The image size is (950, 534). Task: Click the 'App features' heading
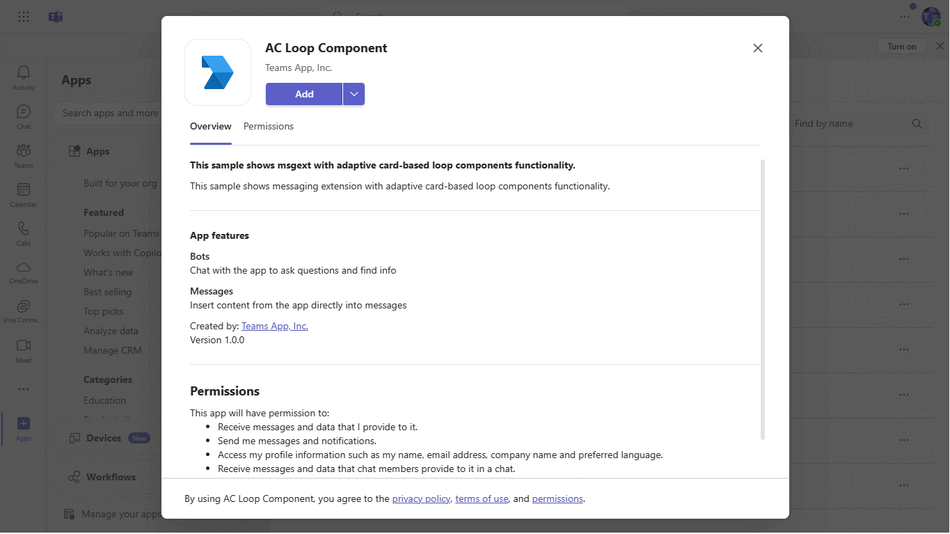point(219,236)
